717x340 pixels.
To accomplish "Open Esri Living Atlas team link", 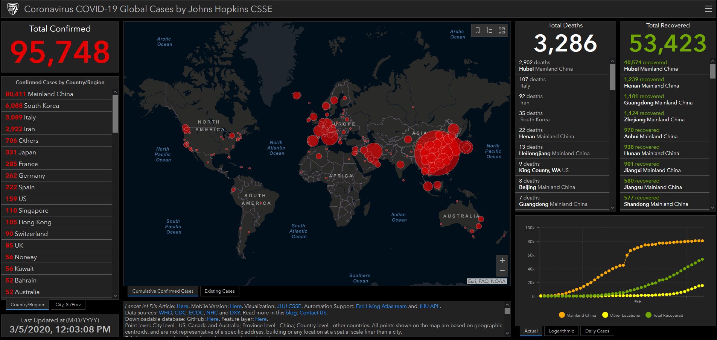I will click(x=381, y=306).
